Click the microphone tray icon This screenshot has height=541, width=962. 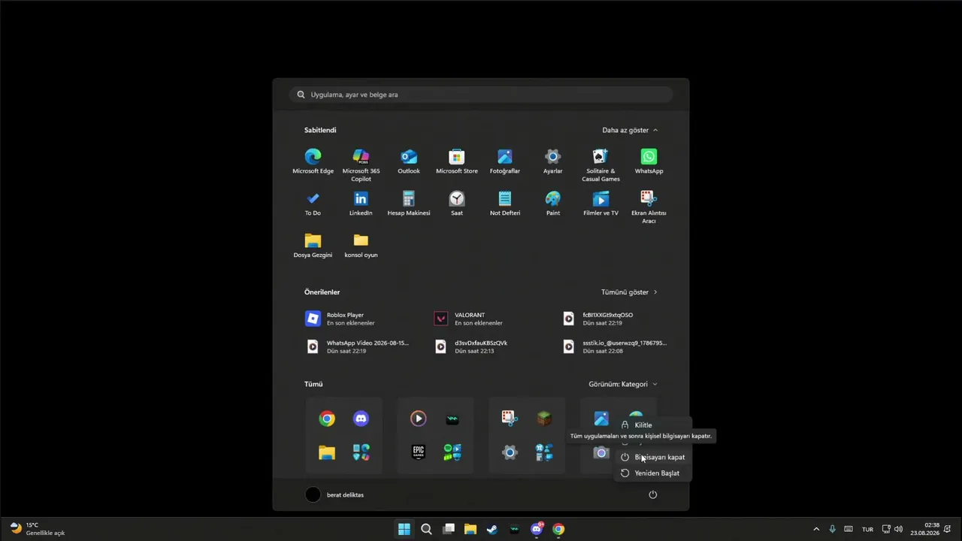(832, 529)
